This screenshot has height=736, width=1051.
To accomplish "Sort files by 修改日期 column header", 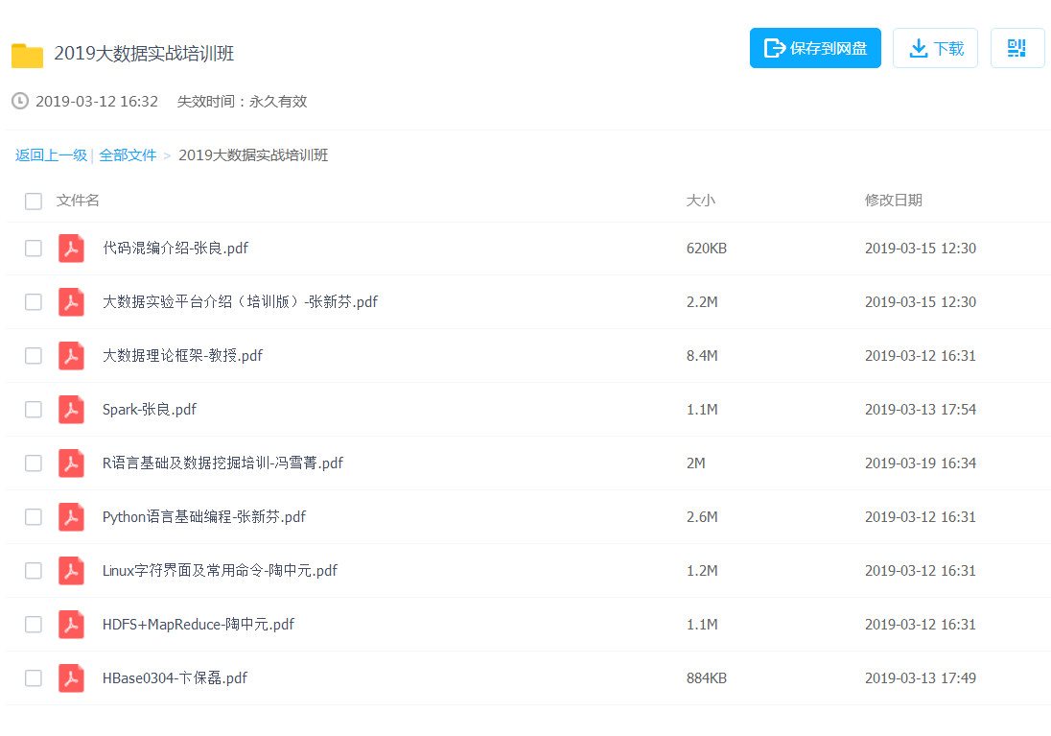I will pos(893,201).
